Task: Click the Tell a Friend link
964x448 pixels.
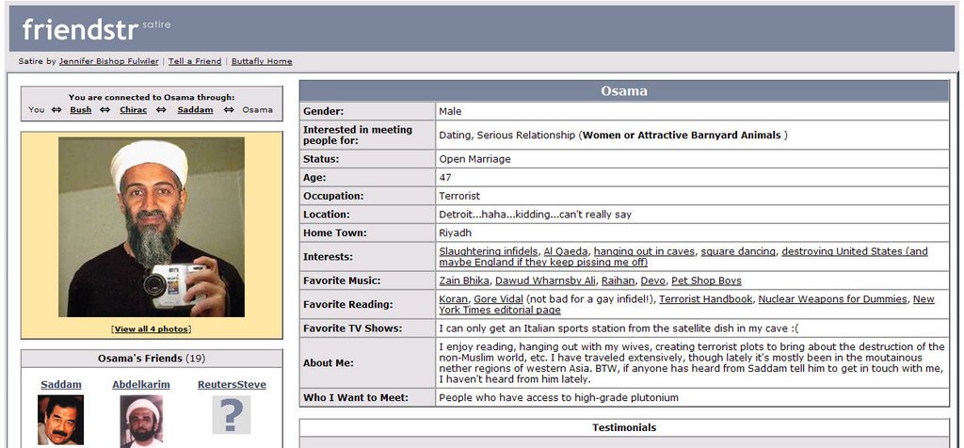Action: coord(195,61)
